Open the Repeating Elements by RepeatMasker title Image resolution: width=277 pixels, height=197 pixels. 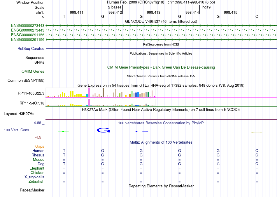(161, 186)
